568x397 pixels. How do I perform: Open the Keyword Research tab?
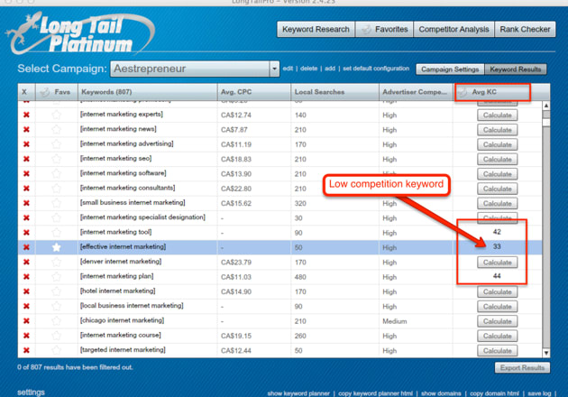point(316,30)
